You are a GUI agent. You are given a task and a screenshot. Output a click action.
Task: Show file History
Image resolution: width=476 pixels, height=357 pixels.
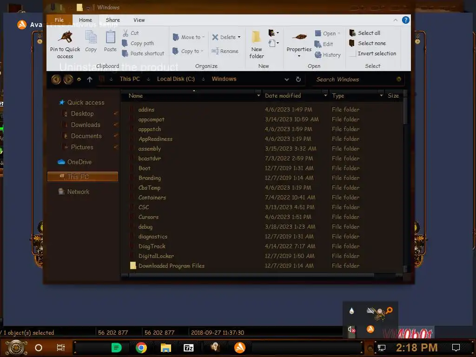point(328,55)
